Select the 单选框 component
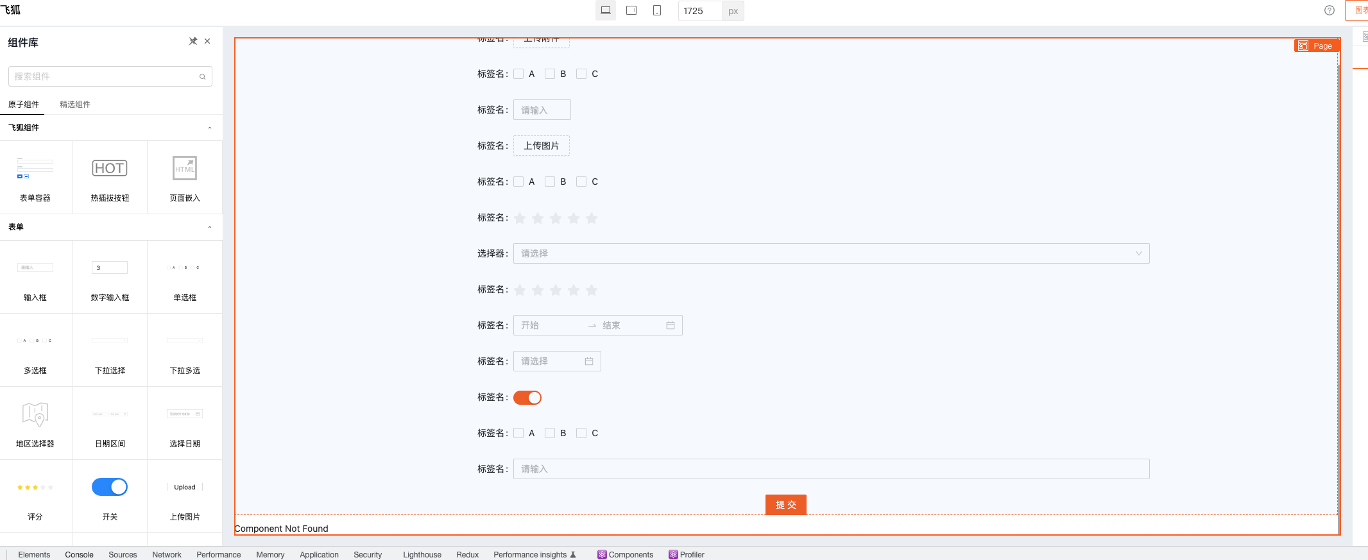 click(x=185, y=277)
